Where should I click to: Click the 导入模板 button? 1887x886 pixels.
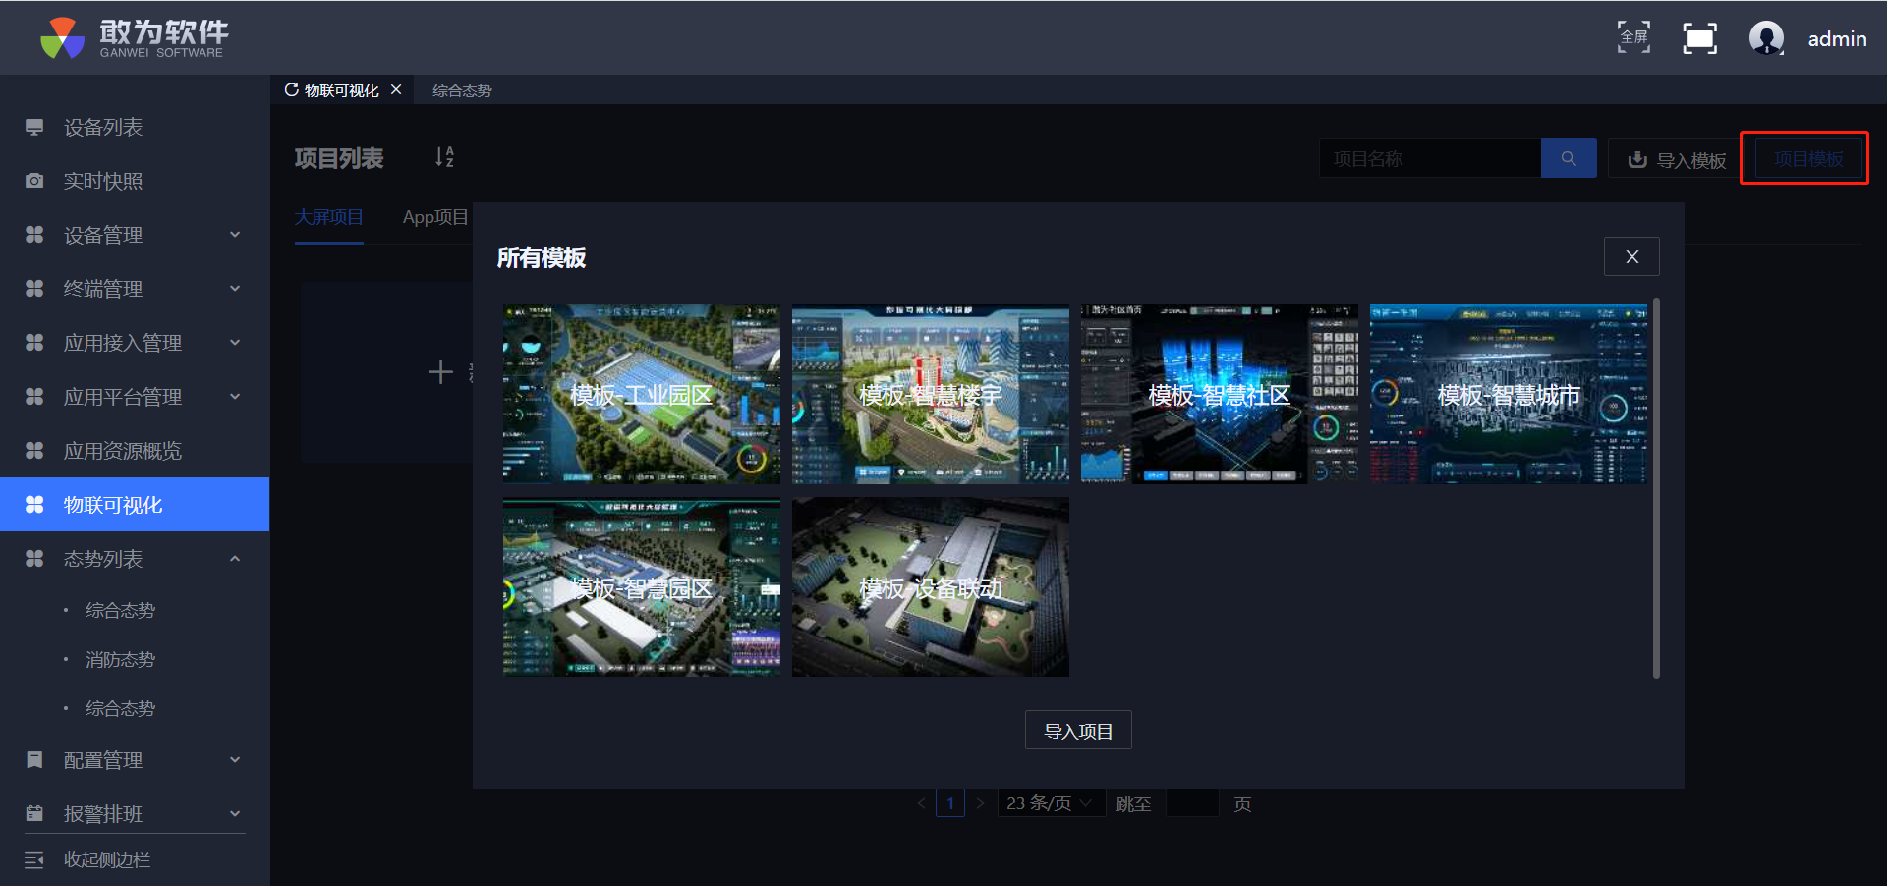[1677, 159]
